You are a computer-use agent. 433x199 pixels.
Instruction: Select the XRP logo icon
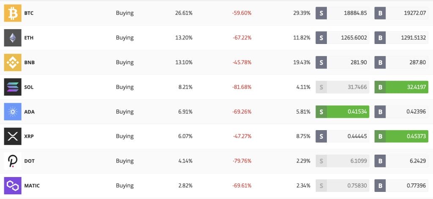tap(13, 136)
